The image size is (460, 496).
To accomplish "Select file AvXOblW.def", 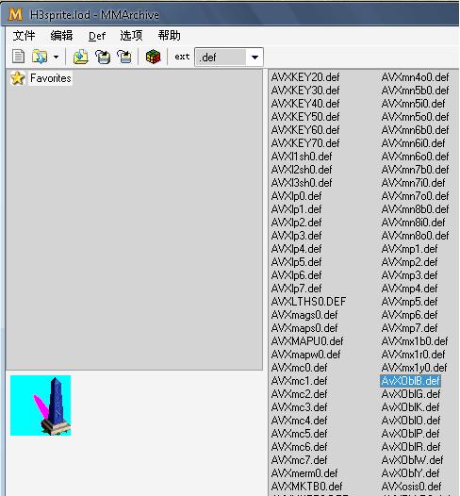I will [412, 460].
